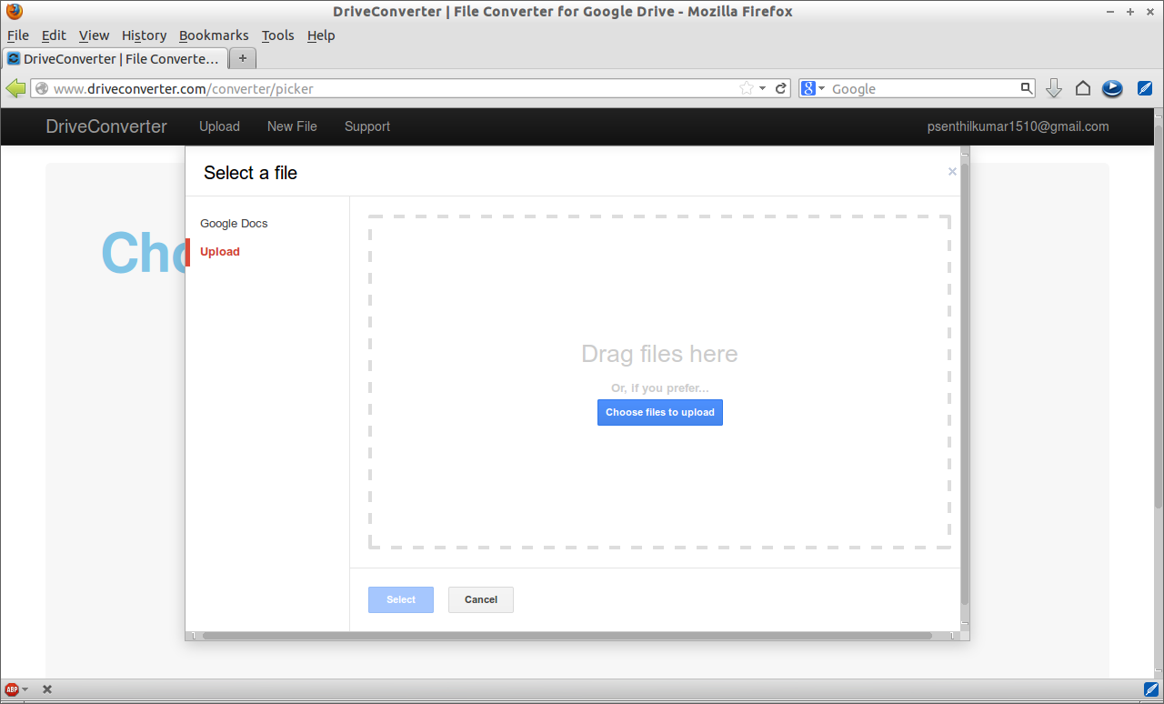Open the Google search engine dropdown
Image resolution: width=1164 pixels, height=704 pixels.
coord(813,88)
